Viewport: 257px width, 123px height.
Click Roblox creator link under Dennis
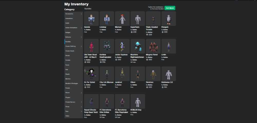88,30
